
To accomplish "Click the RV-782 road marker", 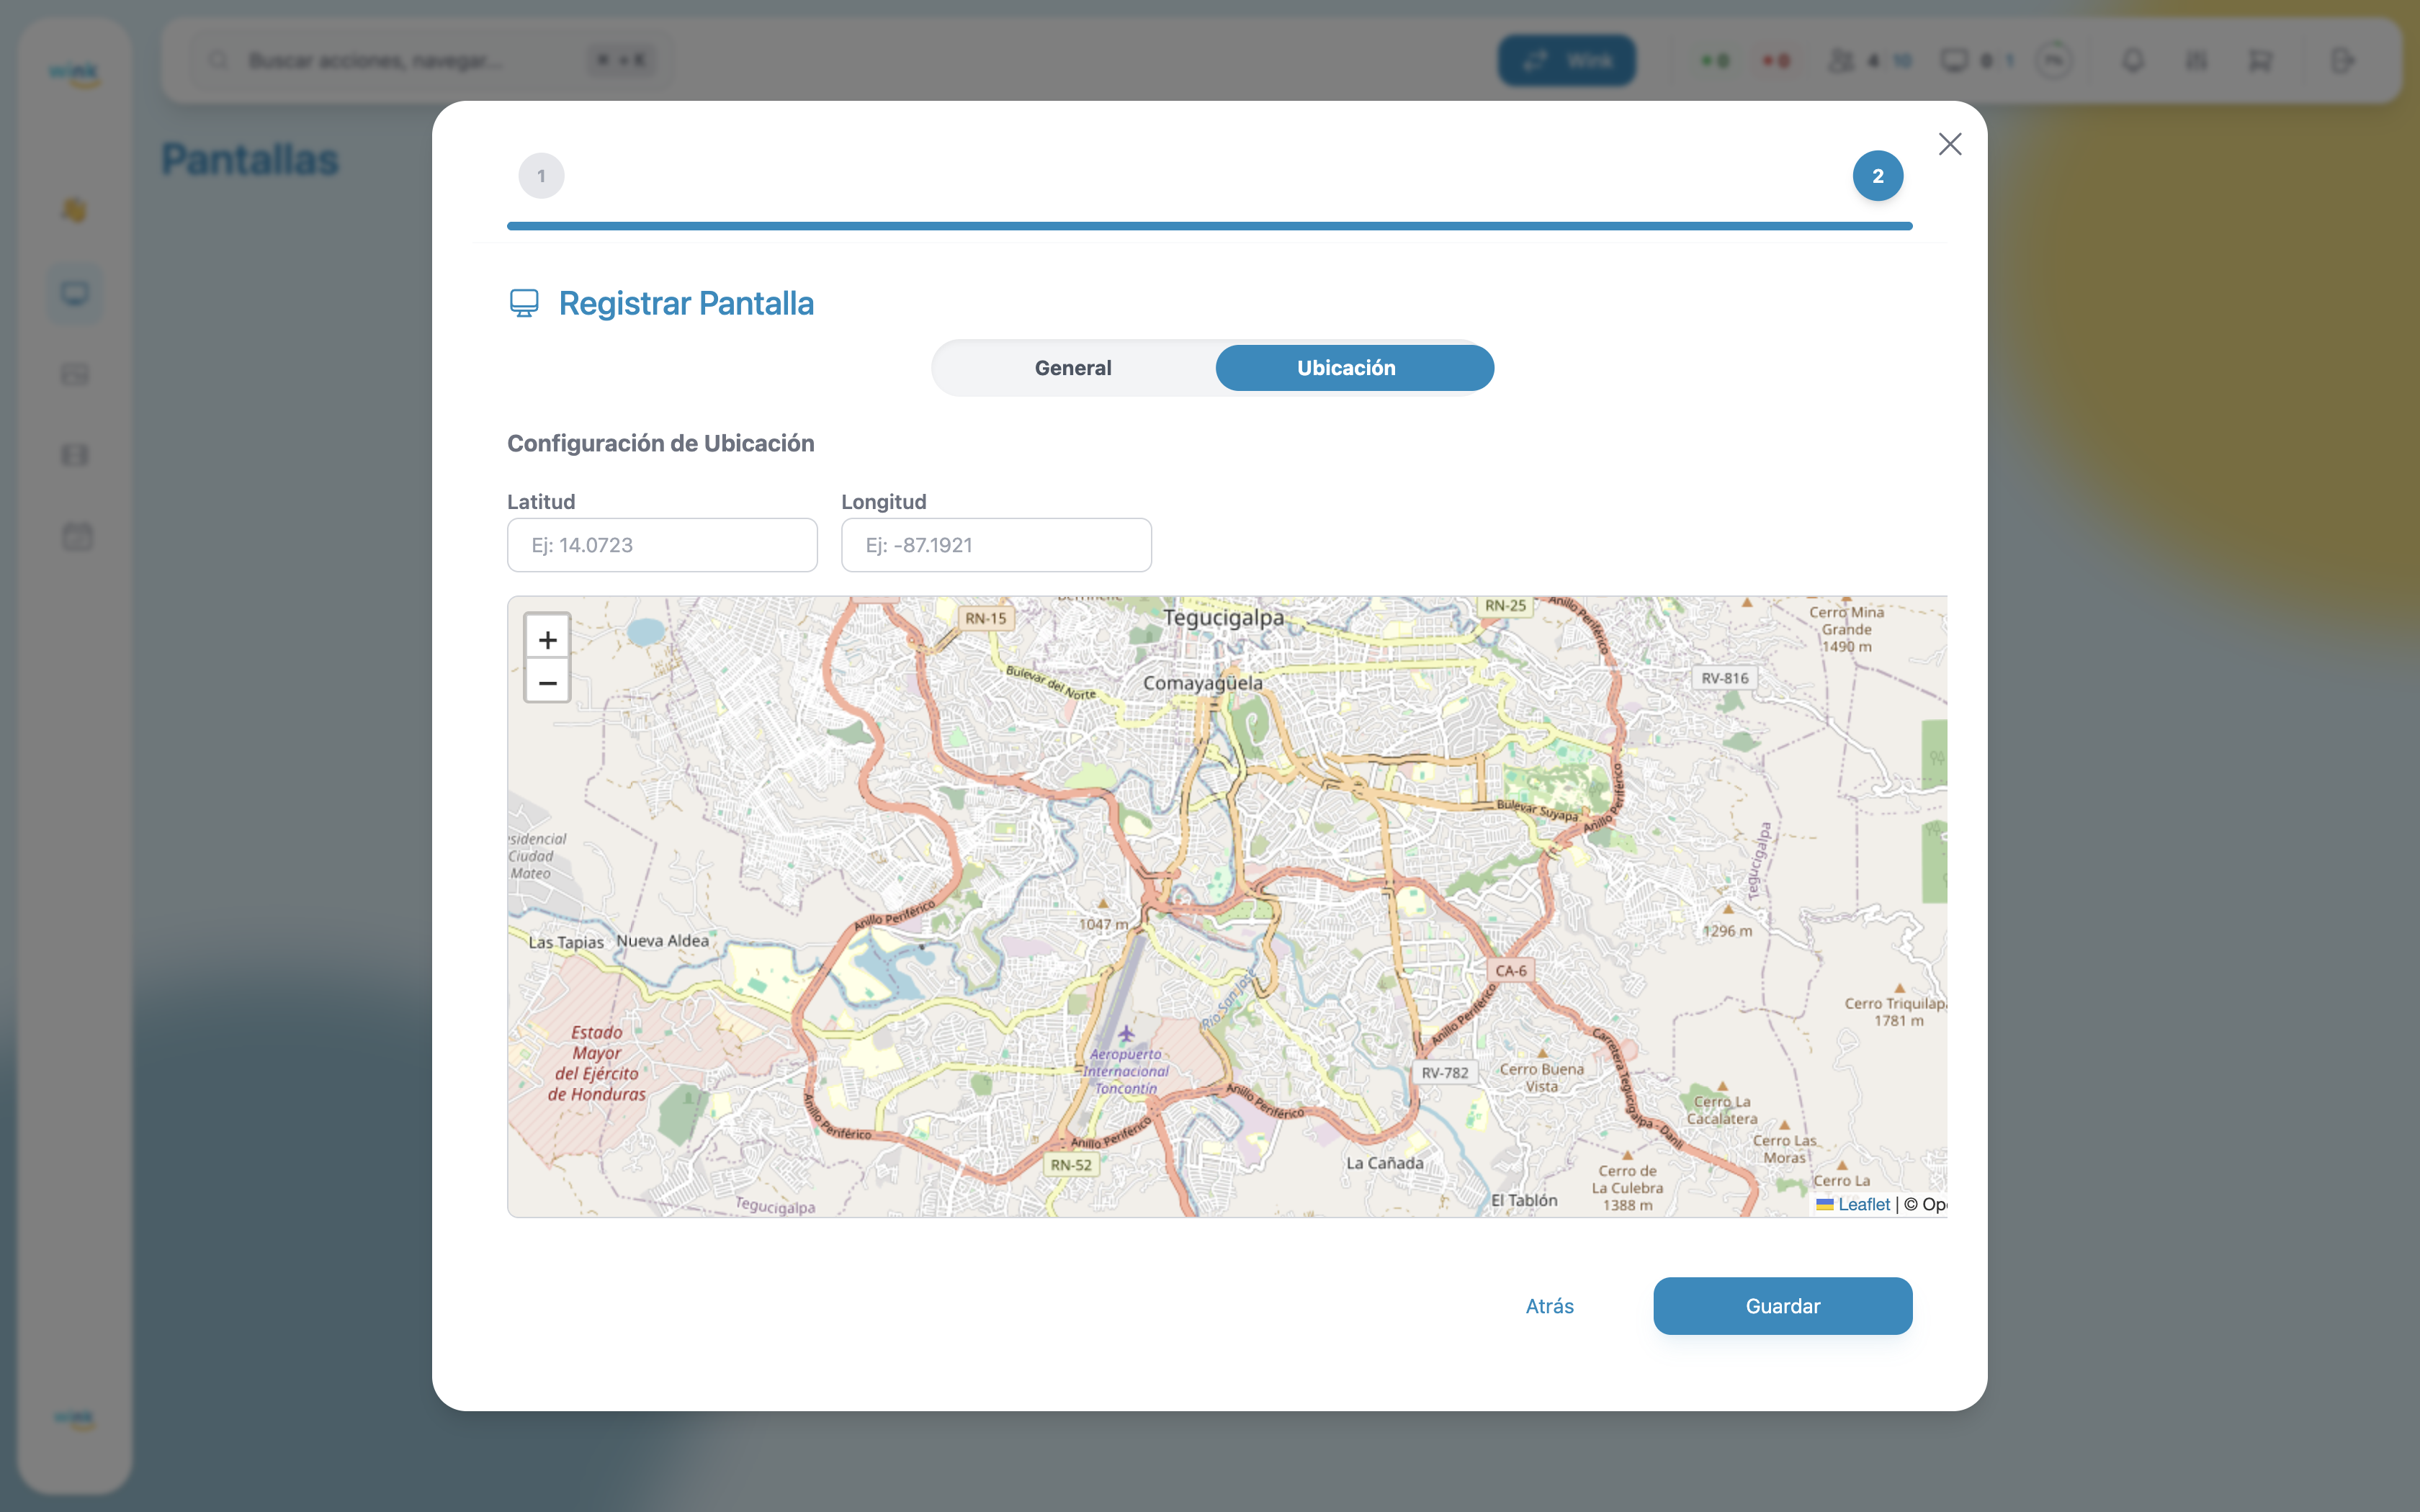I will [x=1445, y=1073].
